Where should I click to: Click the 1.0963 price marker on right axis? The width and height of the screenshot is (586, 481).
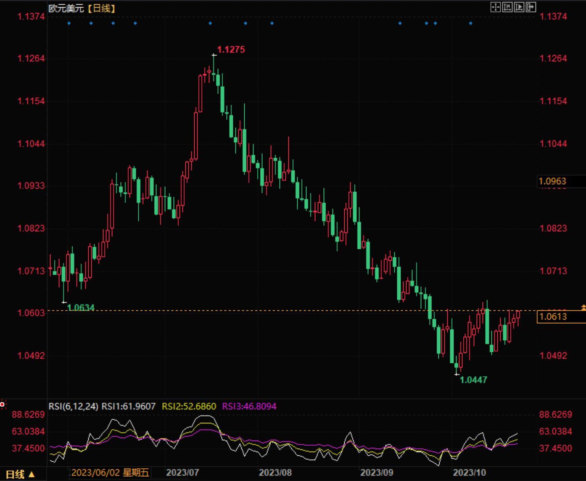tap(552, 181)
